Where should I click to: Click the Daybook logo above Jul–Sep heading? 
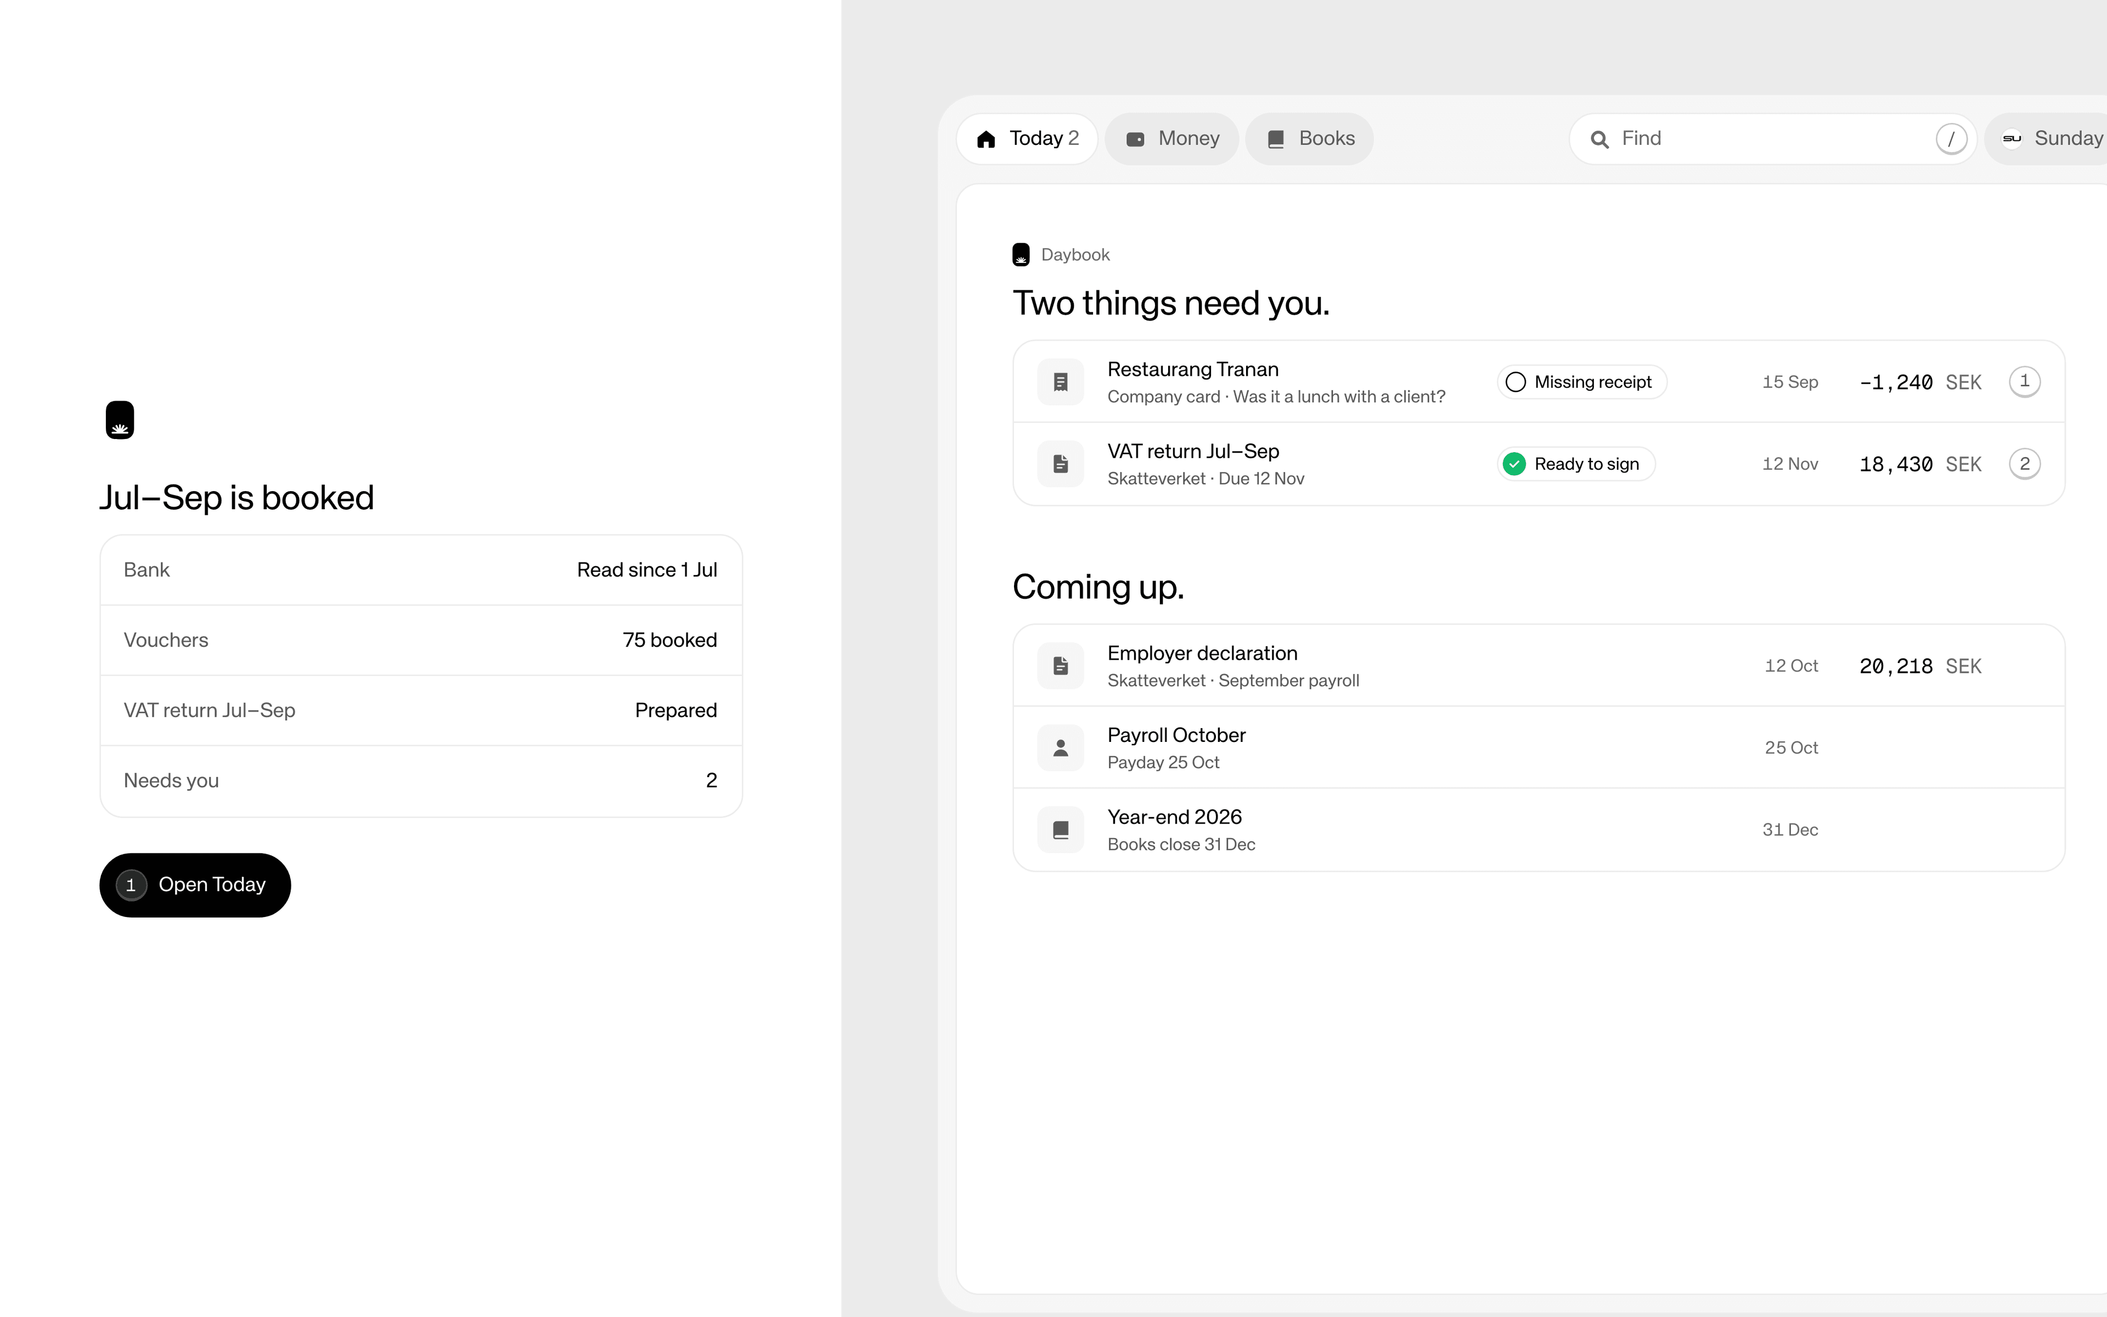coord(120,420)
